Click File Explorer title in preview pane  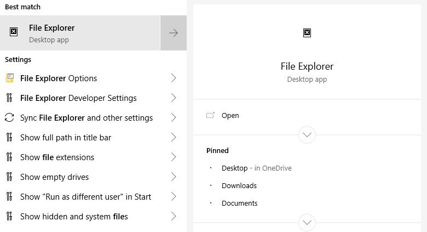coord(307,66)
